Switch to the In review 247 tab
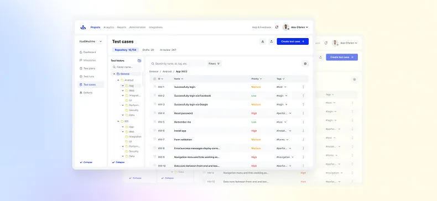Viewport: 437px width, 201px height. point(168,50)
